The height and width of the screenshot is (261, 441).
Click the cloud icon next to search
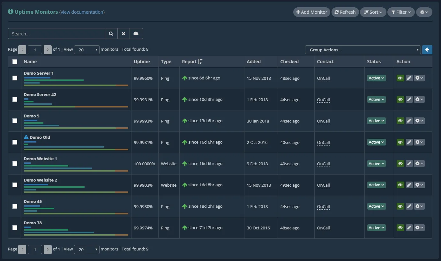(136, 34)
